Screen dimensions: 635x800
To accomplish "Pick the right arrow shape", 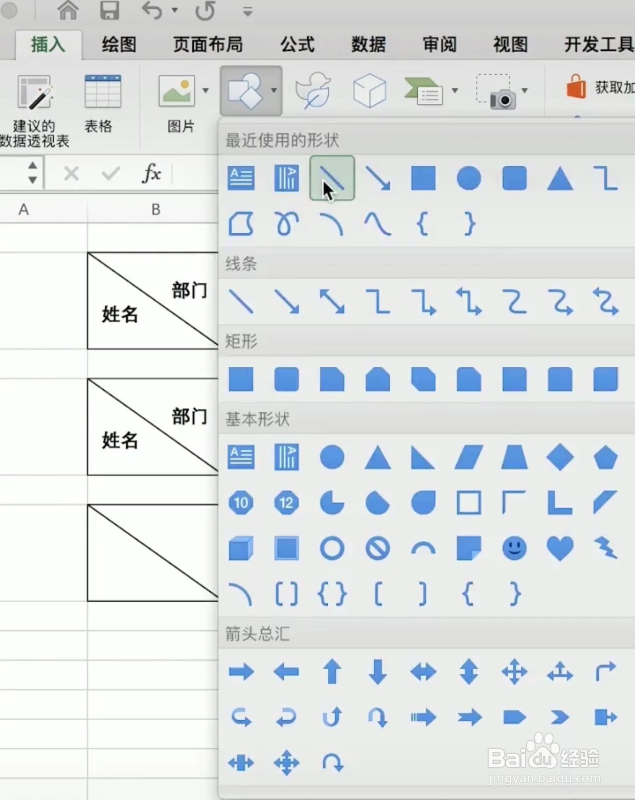I will pos(241,672).
